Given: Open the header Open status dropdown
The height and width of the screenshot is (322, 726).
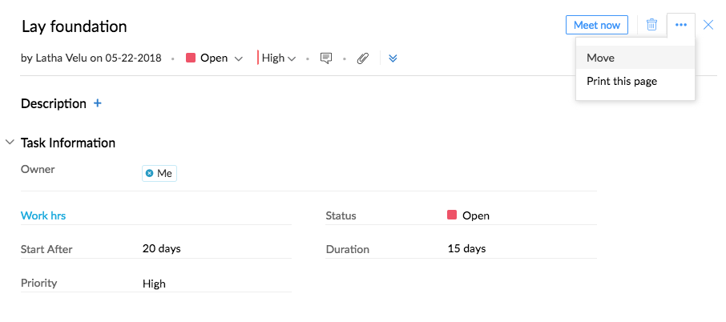Looking at the screenshot, I should [215, 58].
